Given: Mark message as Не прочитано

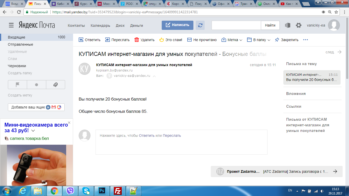Looking at the screenshot, I should click(202, 40).
